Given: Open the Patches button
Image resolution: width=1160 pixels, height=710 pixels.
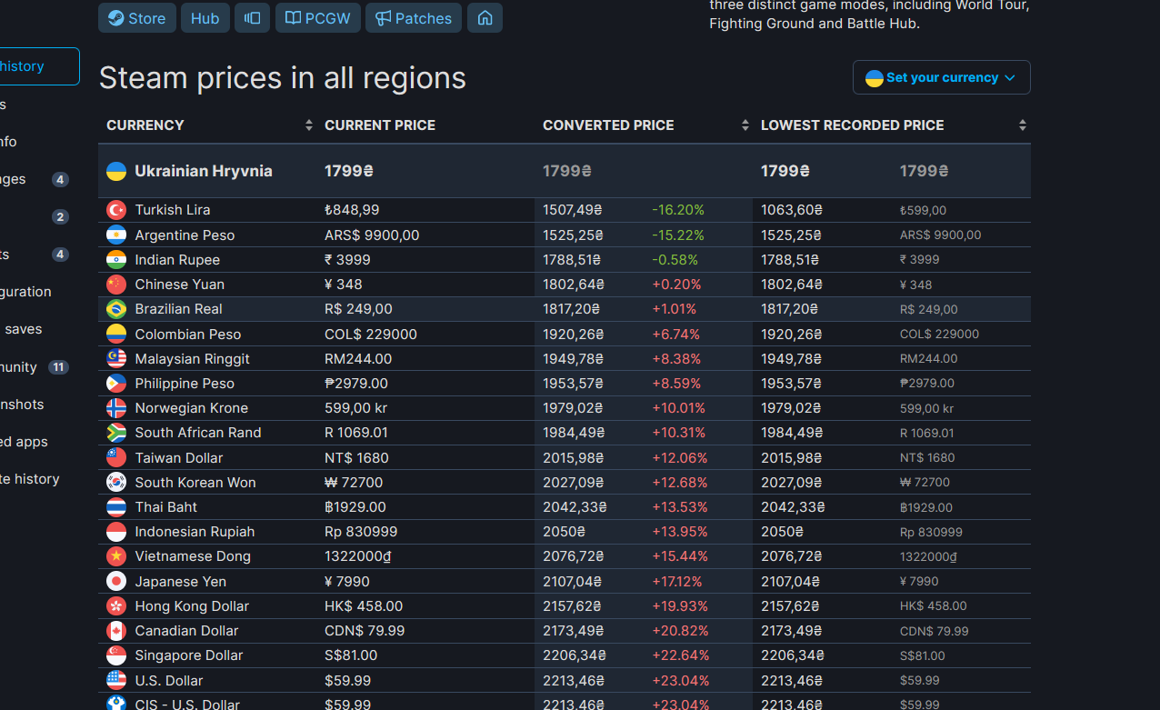Looking at the screenshot, I should point(414,18).
